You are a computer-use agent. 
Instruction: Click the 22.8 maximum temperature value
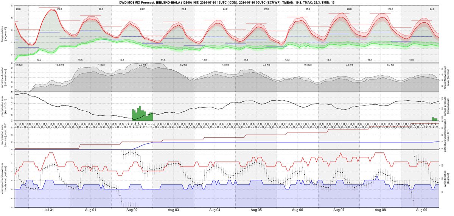(x=267, y=8)
